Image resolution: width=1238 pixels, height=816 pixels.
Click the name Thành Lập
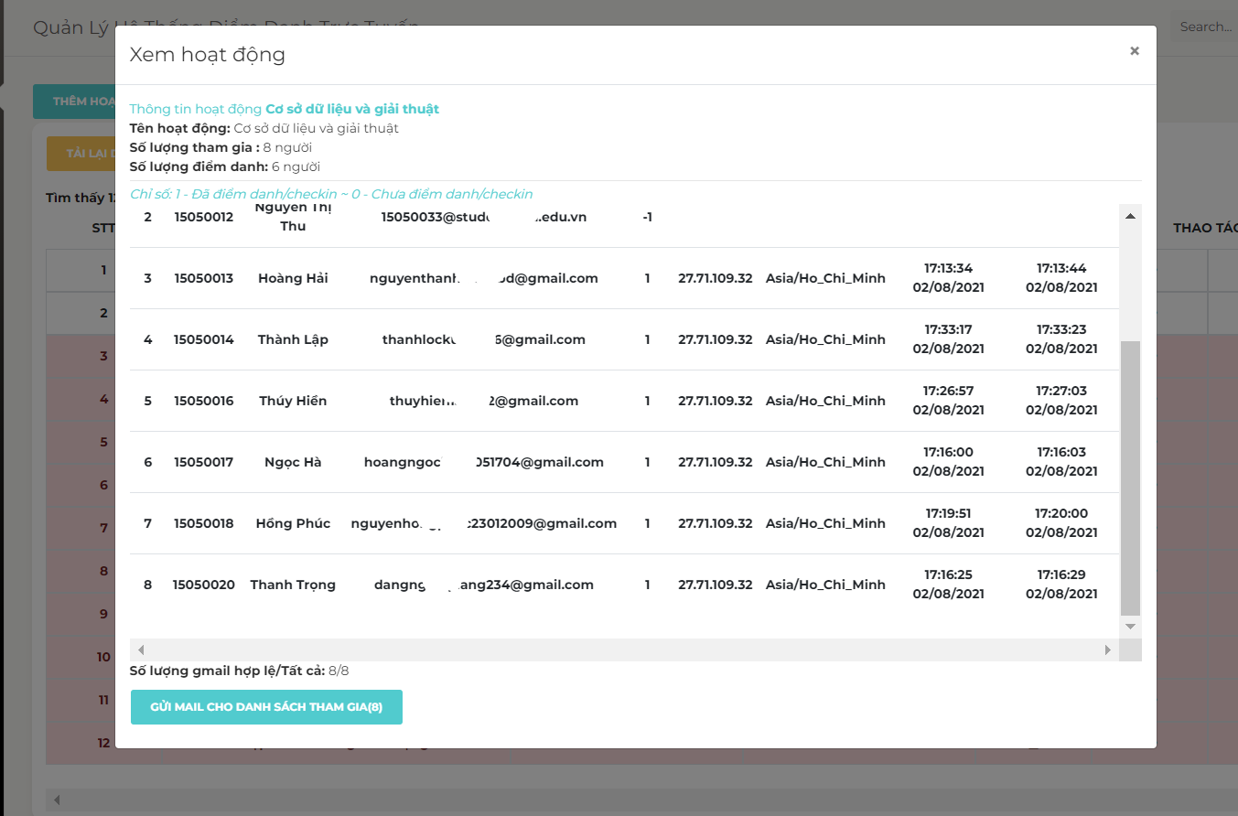[293, 339]
